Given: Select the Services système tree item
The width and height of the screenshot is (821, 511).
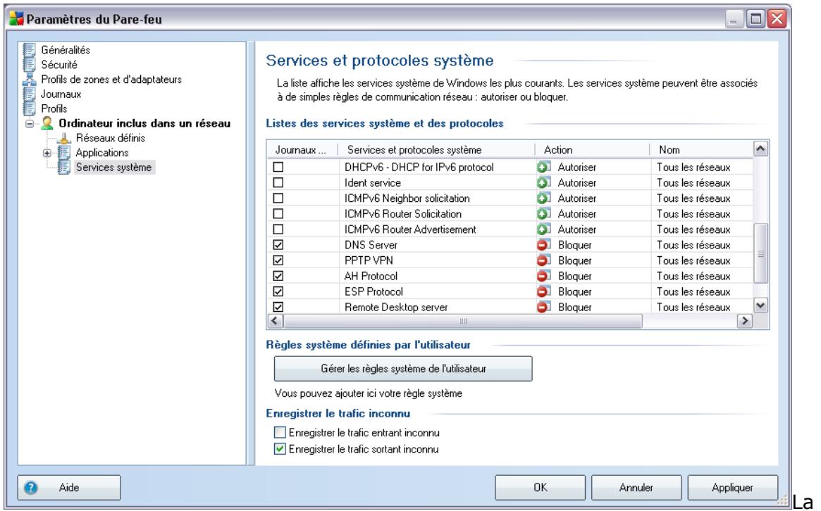Looking at the screenshot, I should point(113,168).
